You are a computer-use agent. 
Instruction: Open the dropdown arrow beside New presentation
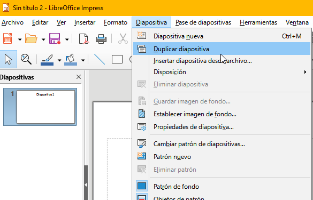[20, 39]
